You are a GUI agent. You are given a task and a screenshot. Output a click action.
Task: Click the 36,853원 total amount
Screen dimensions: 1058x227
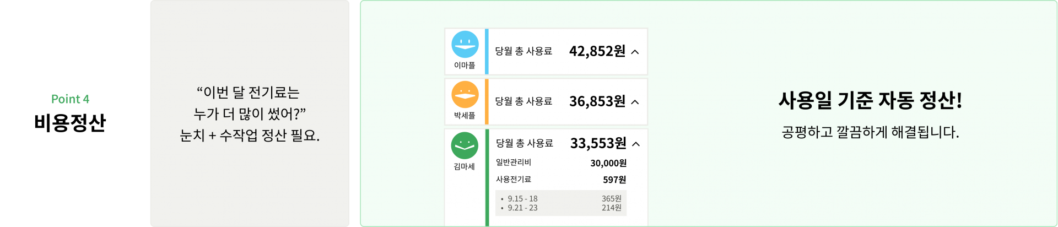point(597,101)
